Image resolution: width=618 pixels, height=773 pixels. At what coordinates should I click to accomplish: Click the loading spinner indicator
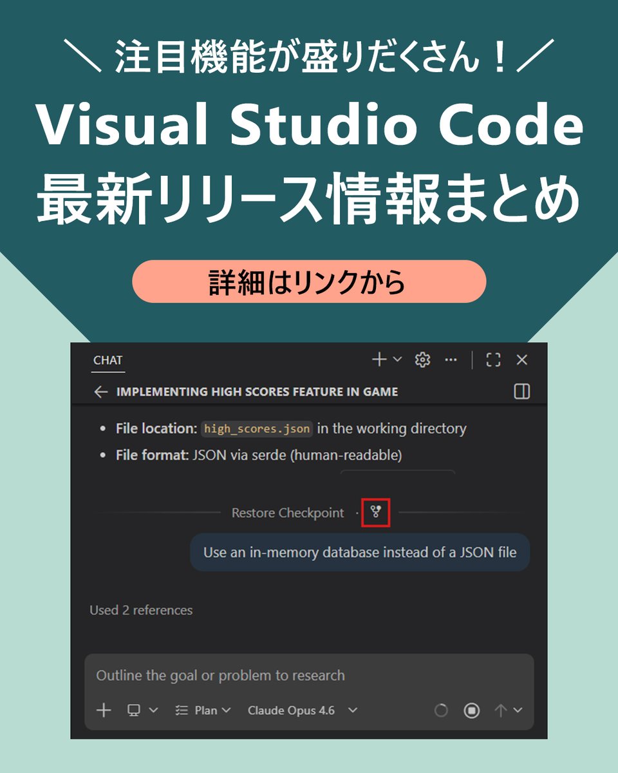(x=441, y=711)
